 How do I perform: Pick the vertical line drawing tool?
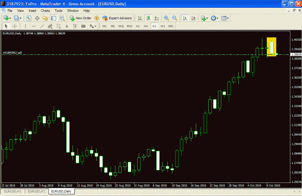coord(25,26)
